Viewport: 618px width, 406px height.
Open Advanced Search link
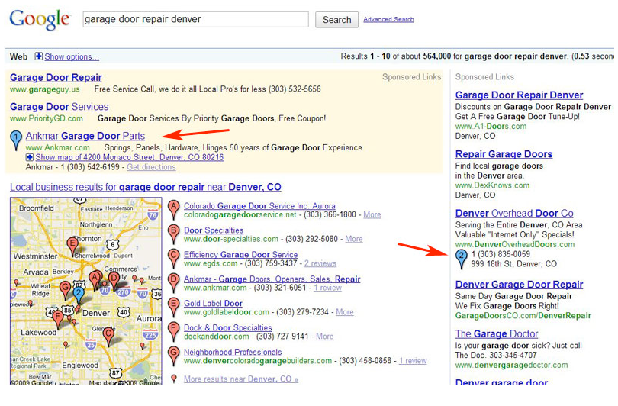pyautogui.click(x=388, y=19)
